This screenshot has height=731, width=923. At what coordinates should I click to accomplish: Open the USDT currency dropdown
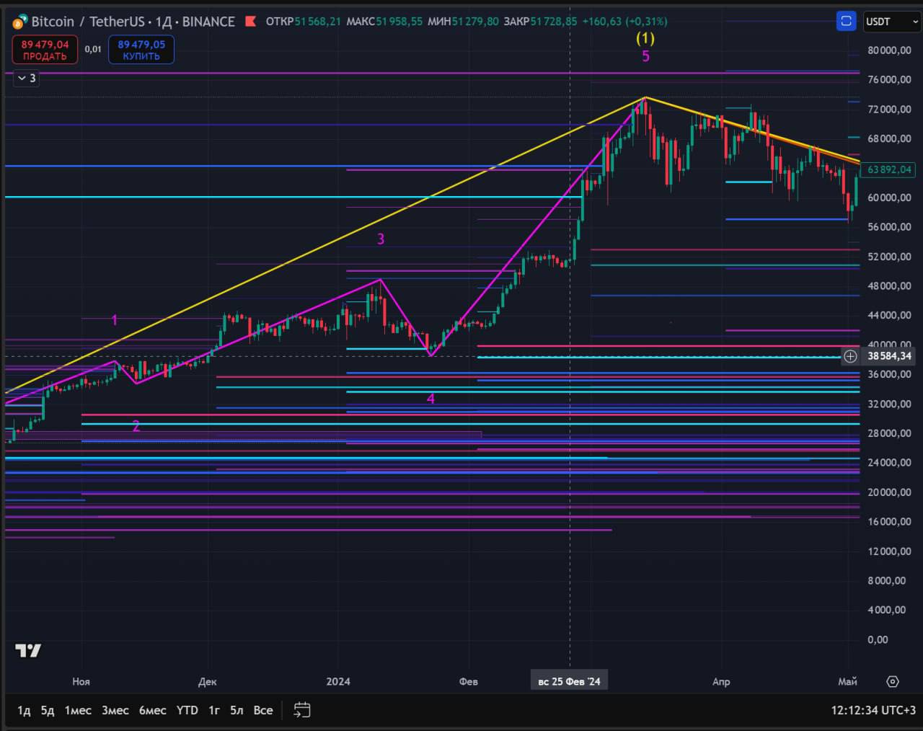click(892, 22)
